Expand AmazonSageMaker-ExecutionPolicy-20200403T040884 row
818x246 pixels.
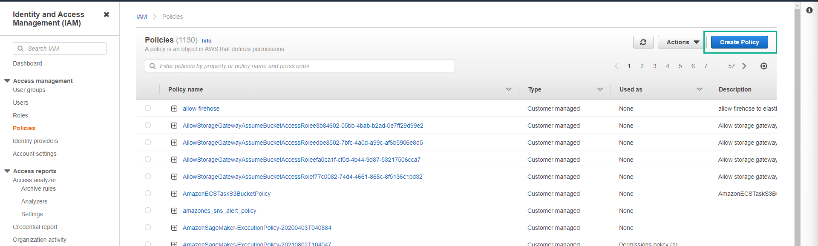coord(174,228)
